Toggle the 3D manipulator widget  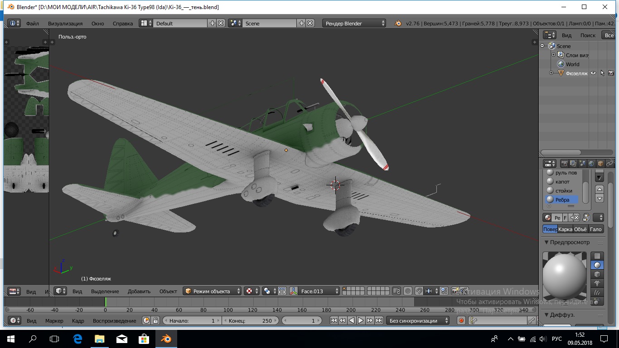click(x=293, y=291)
